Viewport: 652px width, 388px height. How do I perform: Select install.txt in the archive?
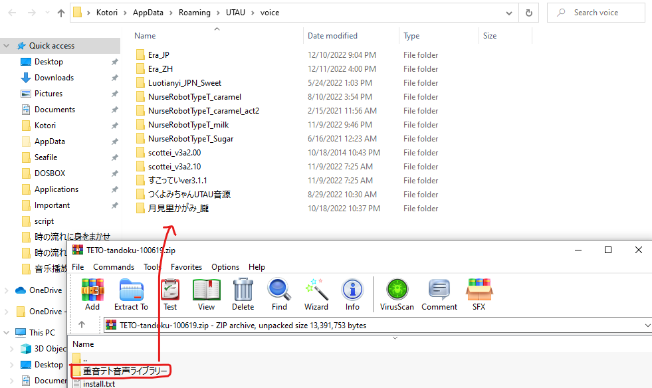point(99,384)
